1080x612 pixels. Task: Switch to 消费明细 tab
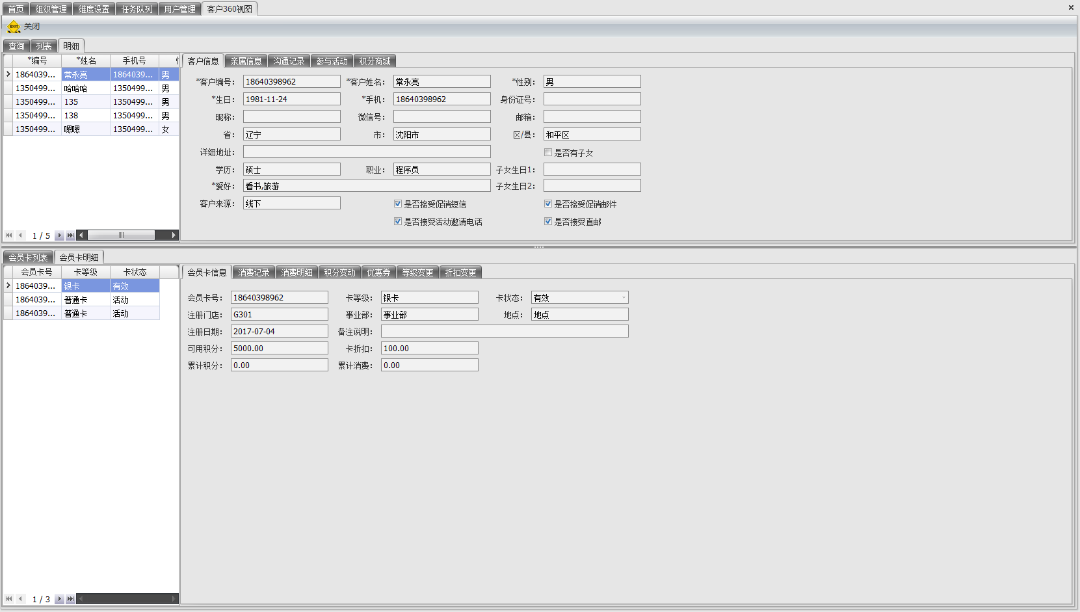296,273
